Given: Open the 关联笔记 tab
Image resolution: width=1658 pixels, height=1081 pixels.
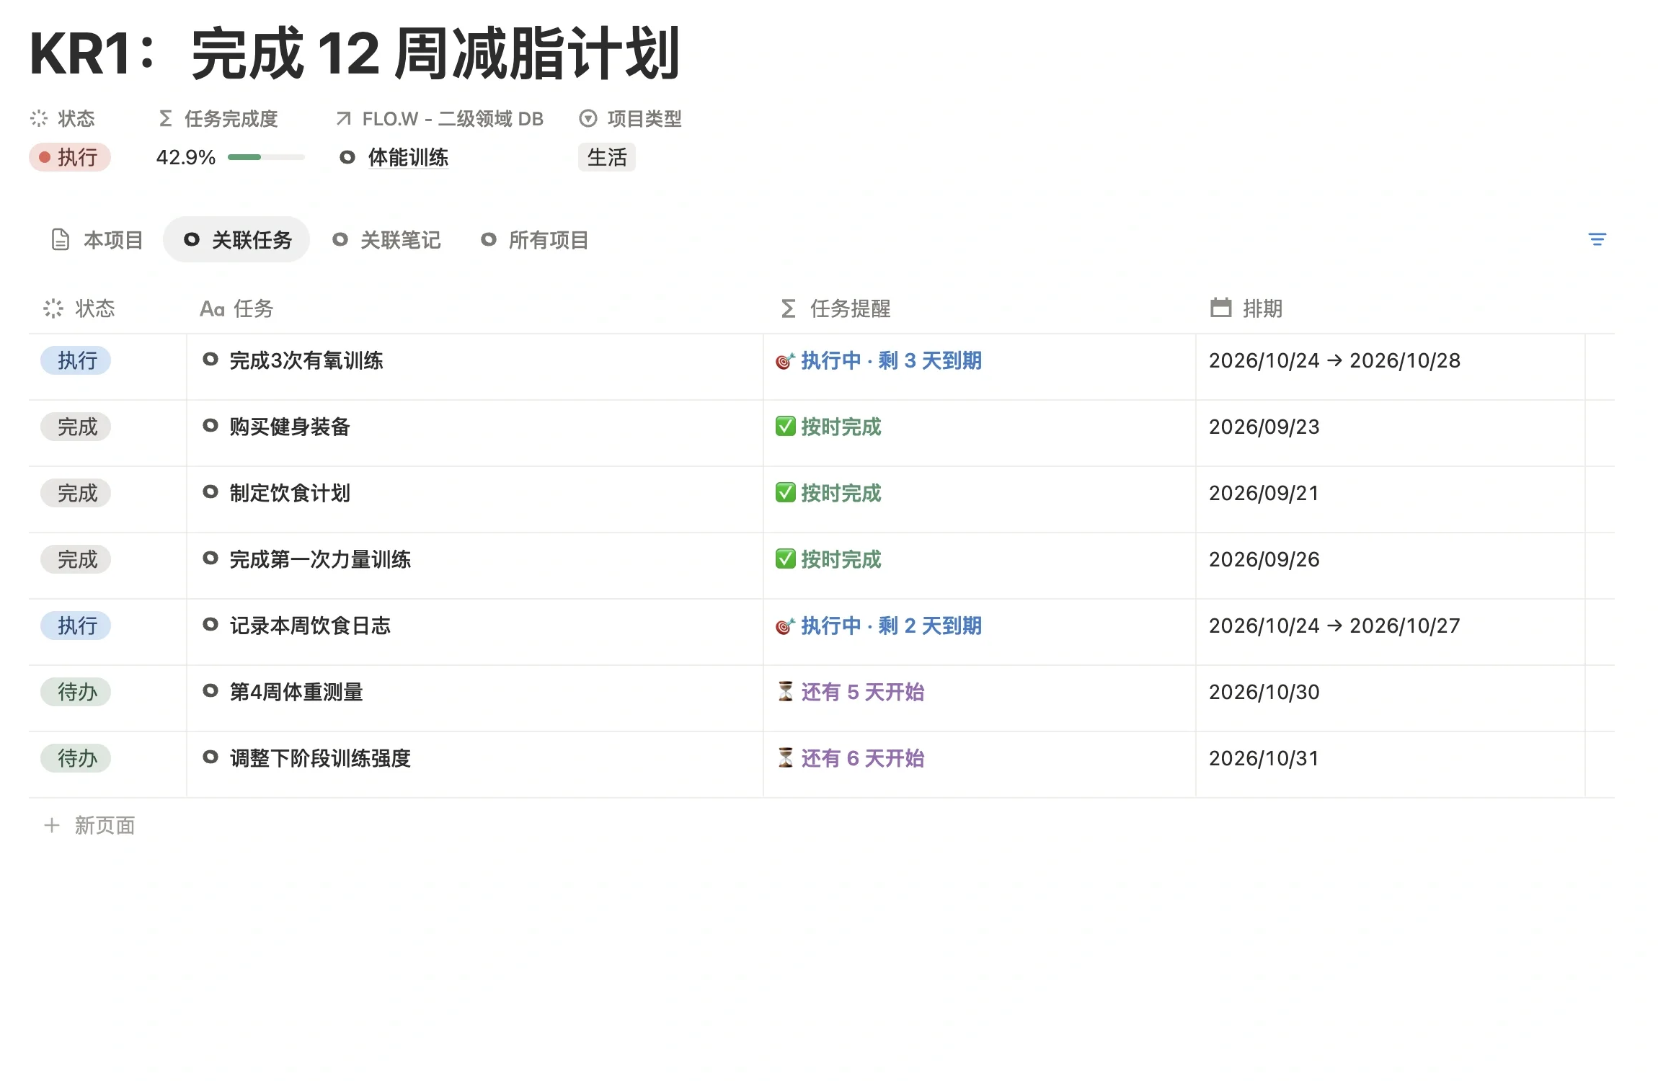Looking at the screenshot, I should pos(386,239).
